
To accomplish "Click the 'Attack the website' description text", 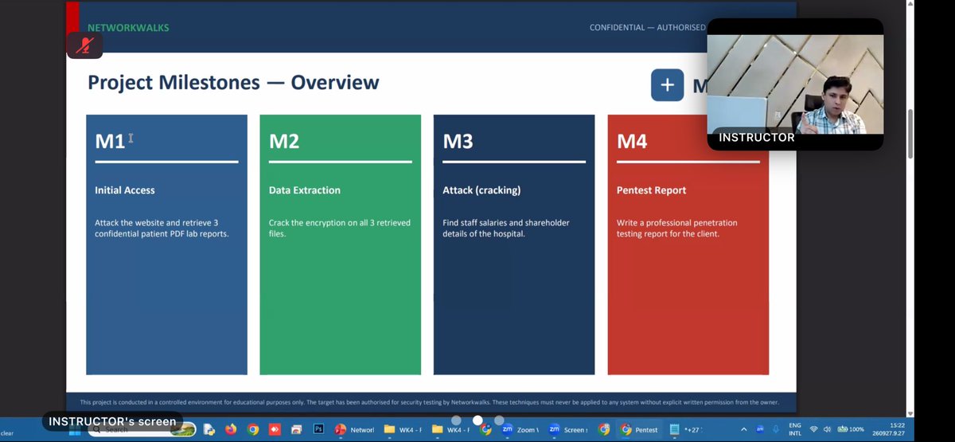I will click(162, 229).
